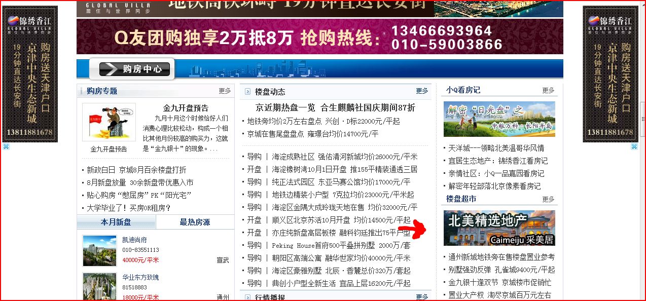The height and width of the screenshot is (301, 646).
Task: Select the 最热房源 tab
Action: click(195, 222)
